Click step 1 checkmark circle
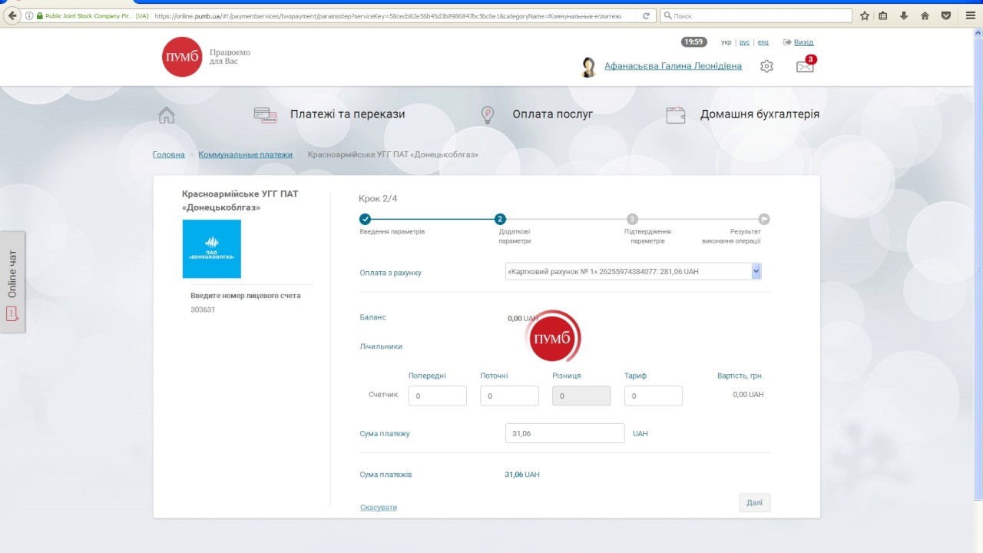This screenshot has width=983, height=553. point(366,219)
